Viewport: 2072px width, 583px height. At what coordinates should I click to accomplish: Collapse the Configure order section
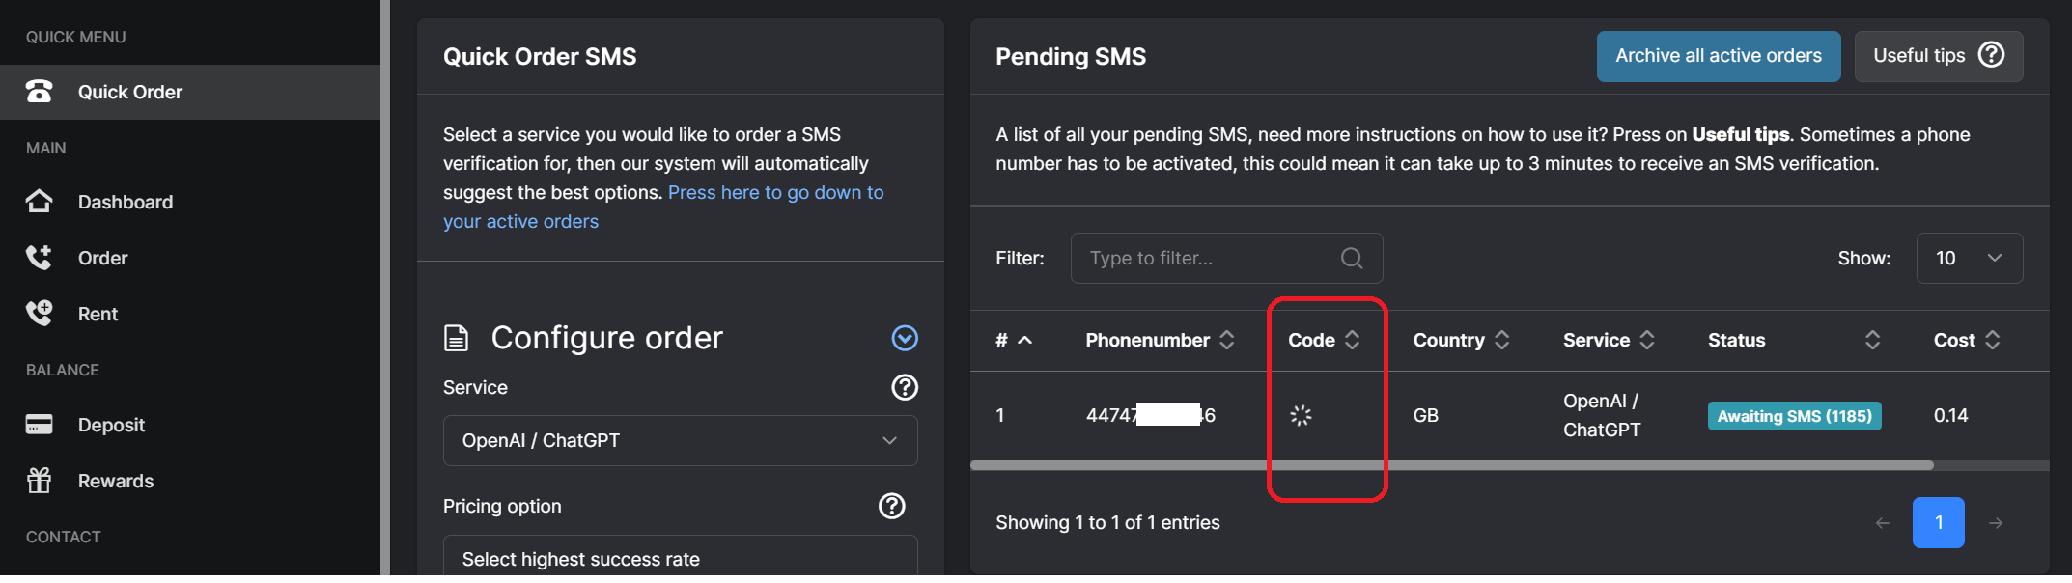tap(905, 339)
